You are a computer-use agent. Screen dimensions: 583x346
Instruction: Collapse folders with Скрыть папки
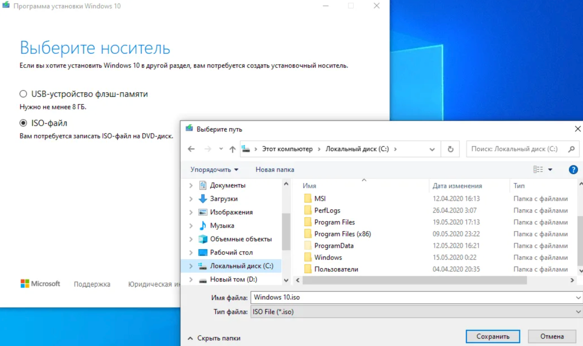[214, 338]
